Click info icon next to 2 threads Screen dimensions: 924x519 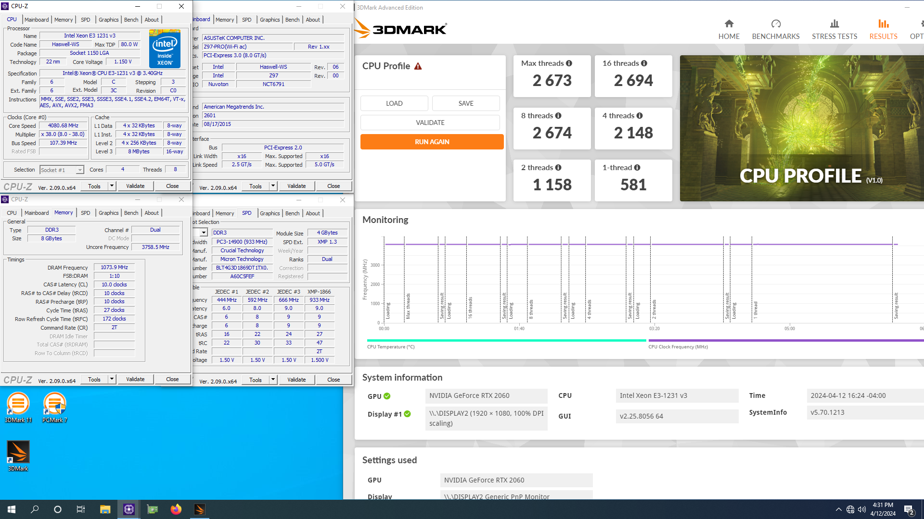558,168
